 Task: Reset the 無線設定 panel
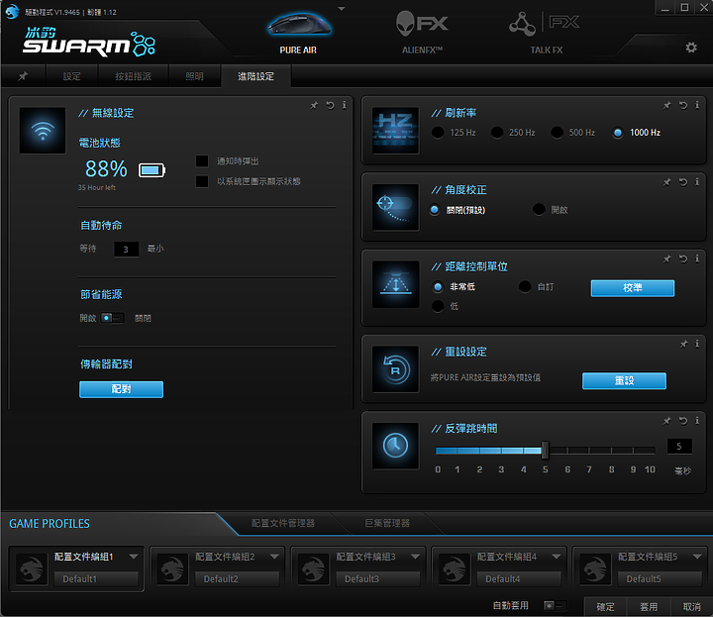(330, 106)
